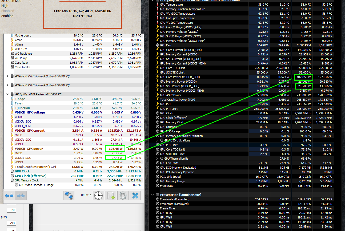This screenshot has width=345, height=231.
Task: Click the lightning icon beside GPU ASIC Power
Action: pyautogui.click(x=157, y=95)
